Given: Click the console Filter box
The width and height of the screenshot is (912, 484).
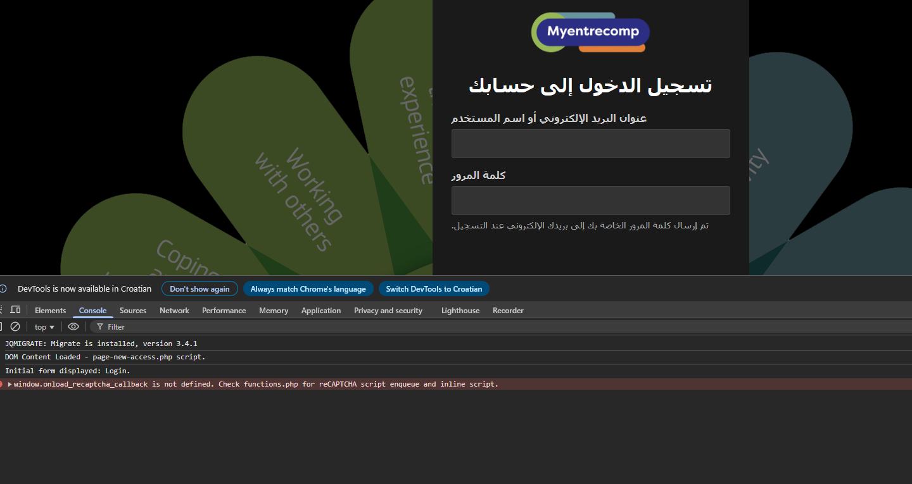Looking at the screenshot, I should pyautogui.click(x=500, y=327).
